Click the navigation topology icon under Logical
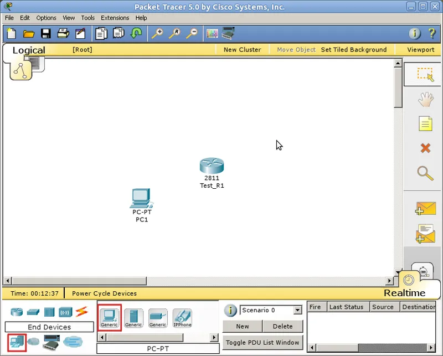The image size is (443, 356). click(20, 71)
